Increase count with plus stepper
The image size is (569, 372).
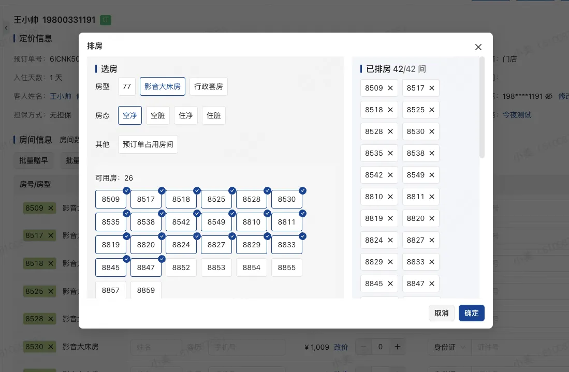[x=398, y=347]
